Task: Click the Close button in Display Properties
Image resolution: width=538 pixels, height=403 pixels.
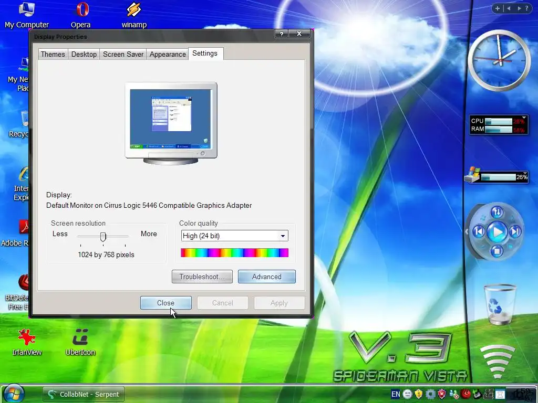Action: (x=165, y=303)
